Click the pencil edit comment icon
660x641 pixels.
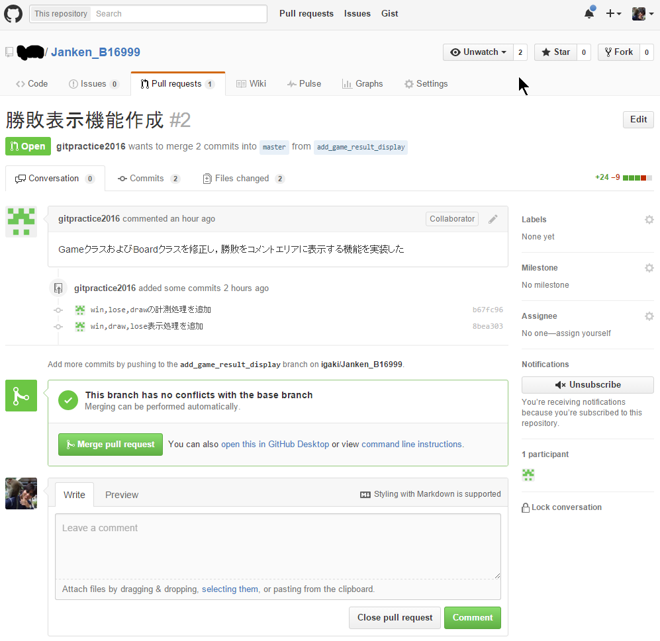pos(493,219)
